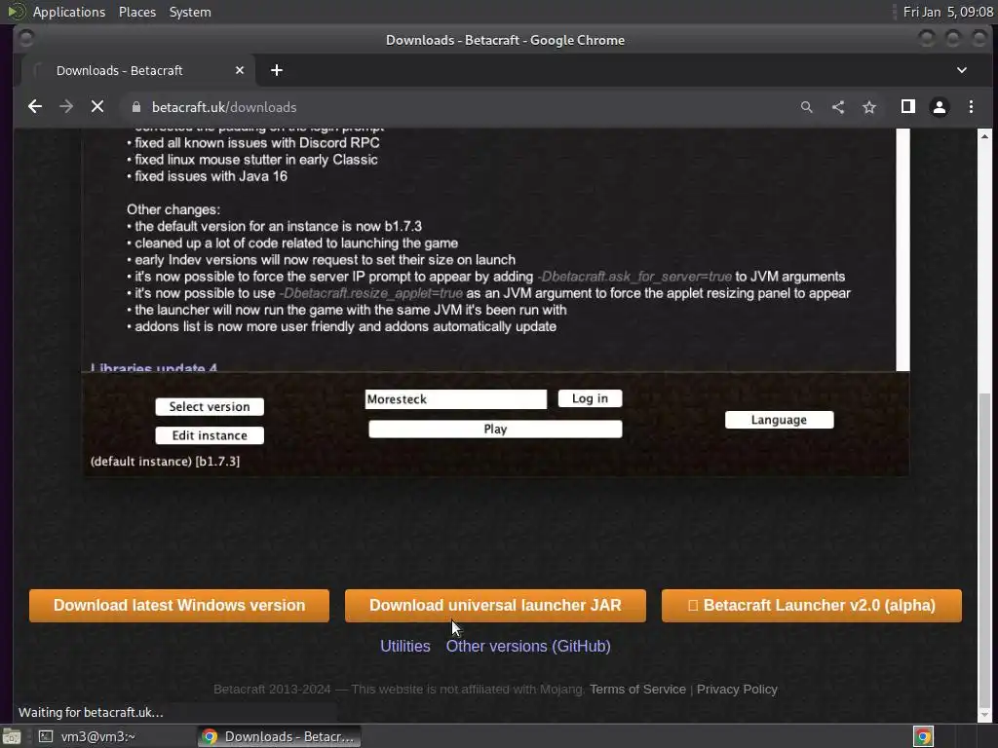The image size is (998, 748).
Task: Click "fixed all known issues with Discord RPC"
Action: [x=257, y=142]
